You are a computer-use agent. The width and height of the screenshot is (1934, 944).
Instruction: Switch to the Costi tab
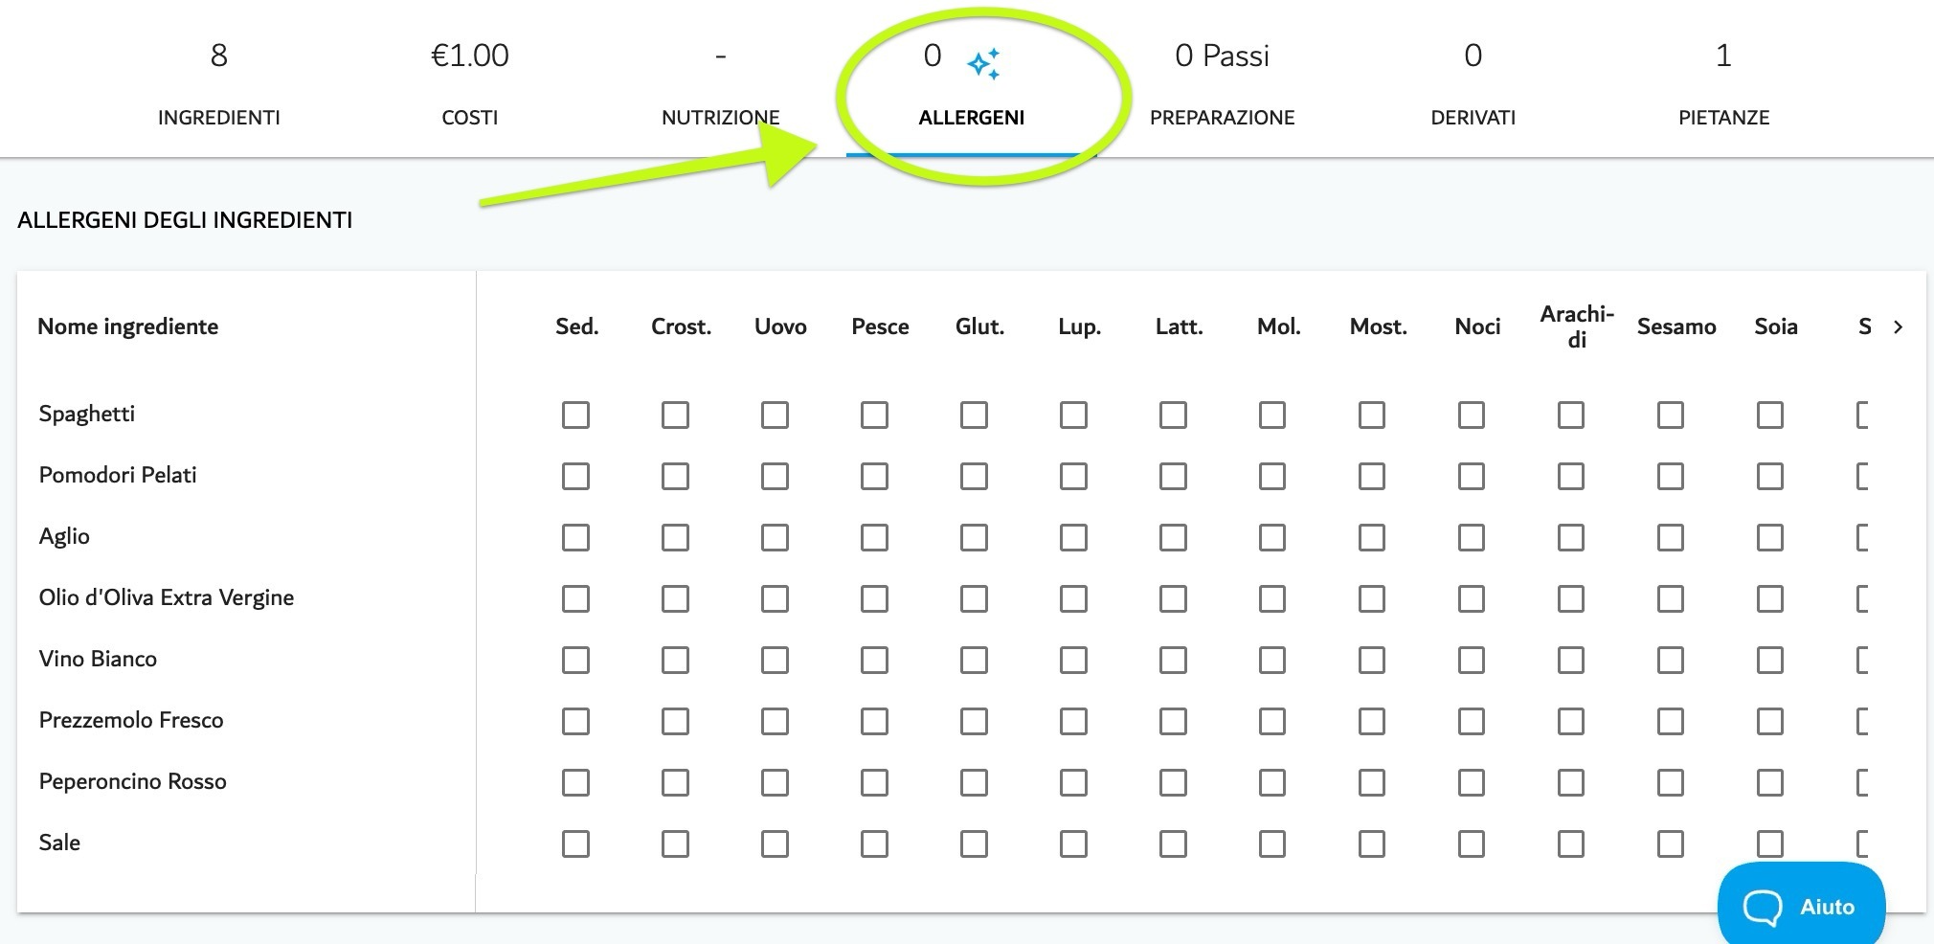click(x=470, y=84)
